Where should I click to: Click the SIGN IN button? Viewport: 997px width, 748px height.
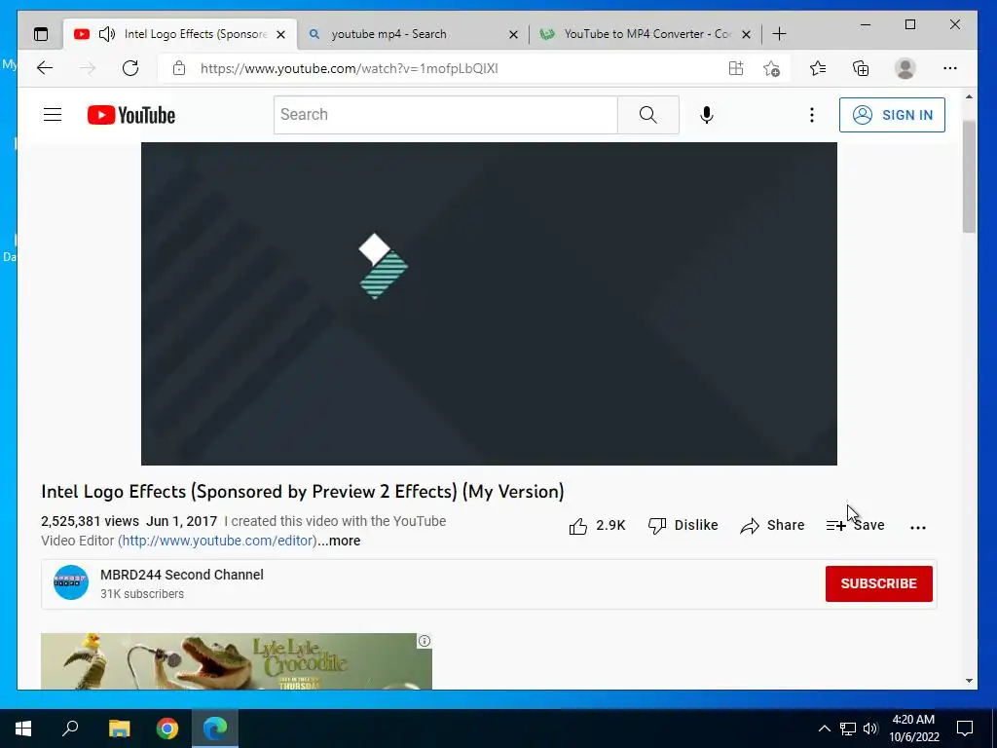[892, 115]
